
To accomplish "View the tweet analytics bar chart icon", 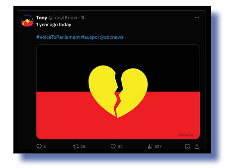I will coord(150,146).
